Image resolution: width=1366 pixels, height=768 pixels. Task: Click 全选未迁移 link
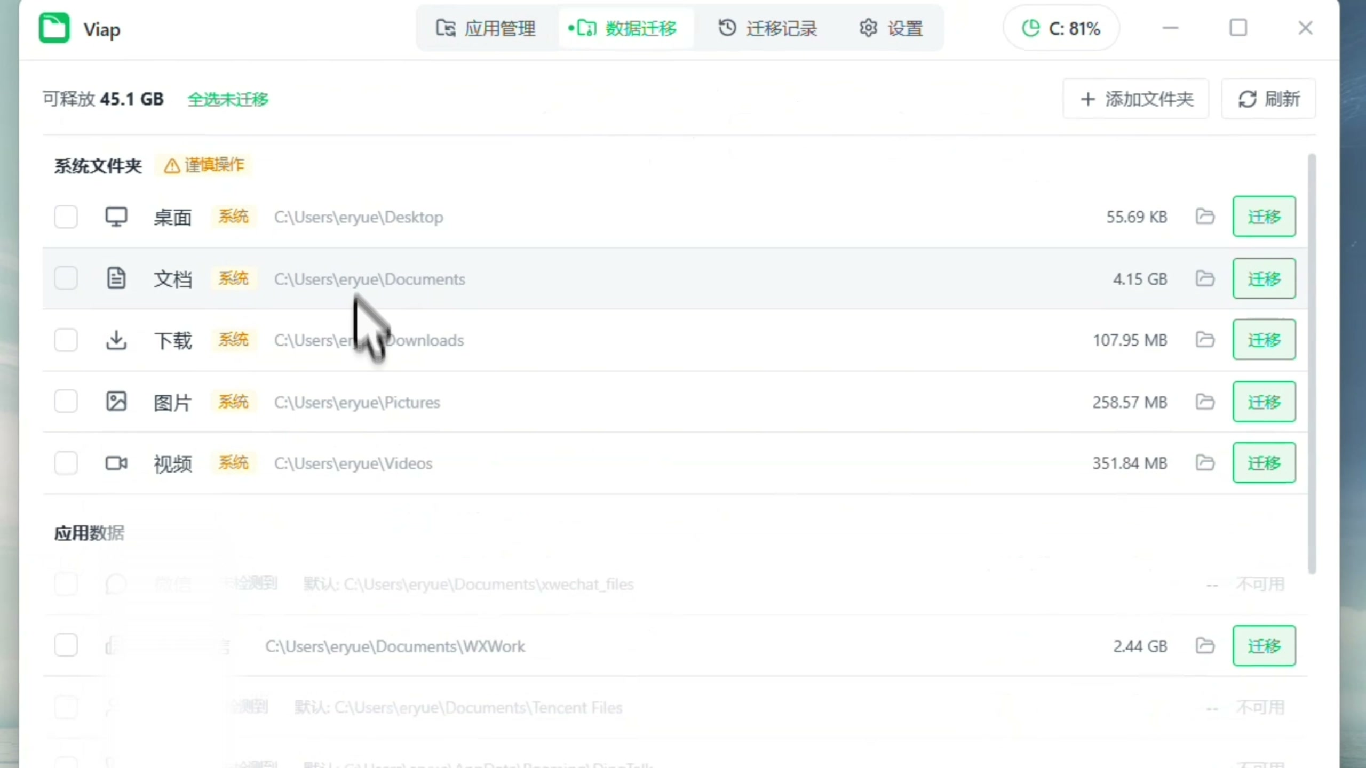pos(228,99)
